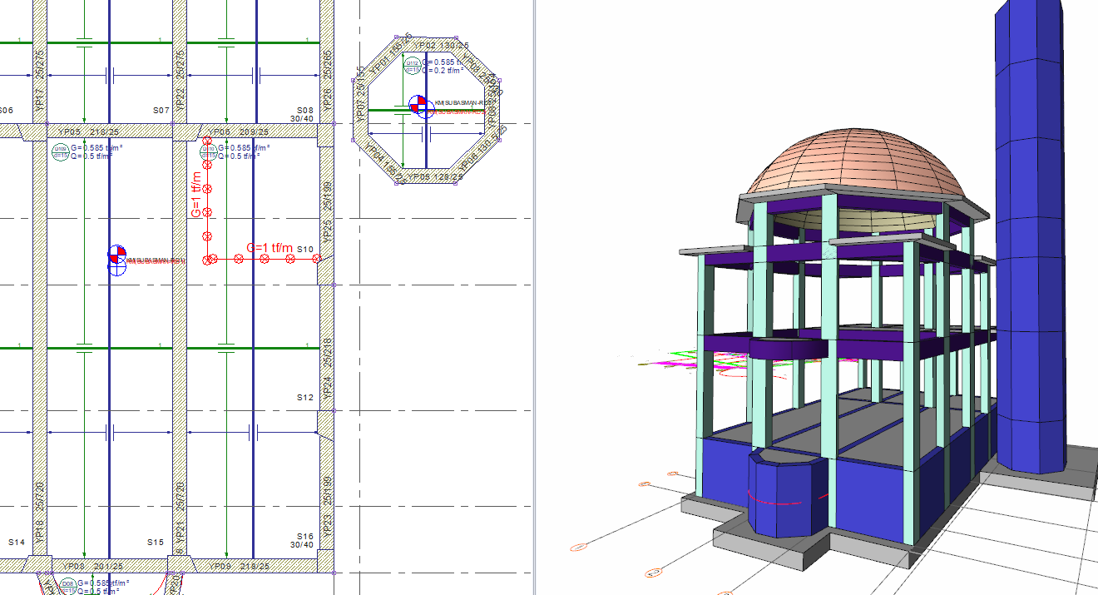This screenshot has width=1098, height=595.
Task: Select the dome in the 3D view
Action: click(854, 162)
